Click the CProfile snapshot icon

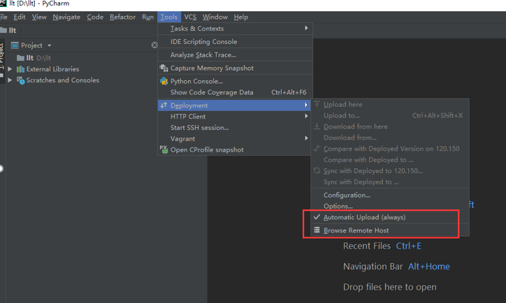click(x=164, y=149)
